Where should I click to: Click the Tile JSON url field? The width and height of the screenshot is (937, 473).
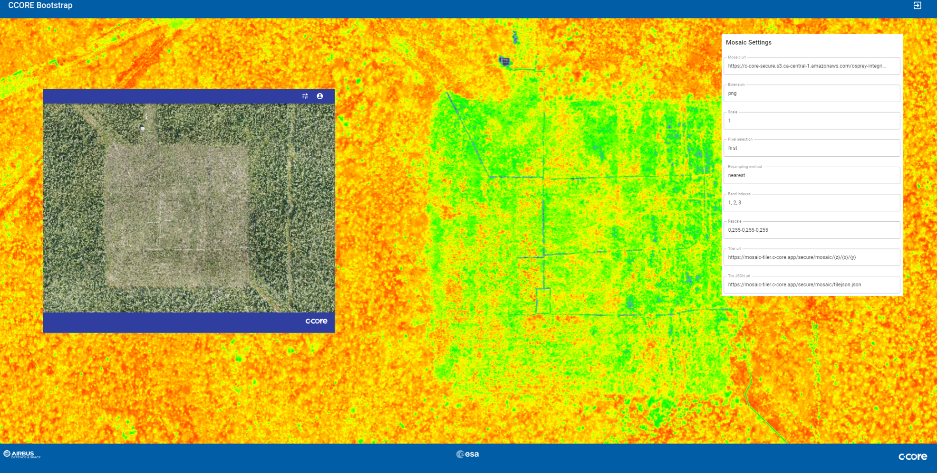tap(811, 284)
